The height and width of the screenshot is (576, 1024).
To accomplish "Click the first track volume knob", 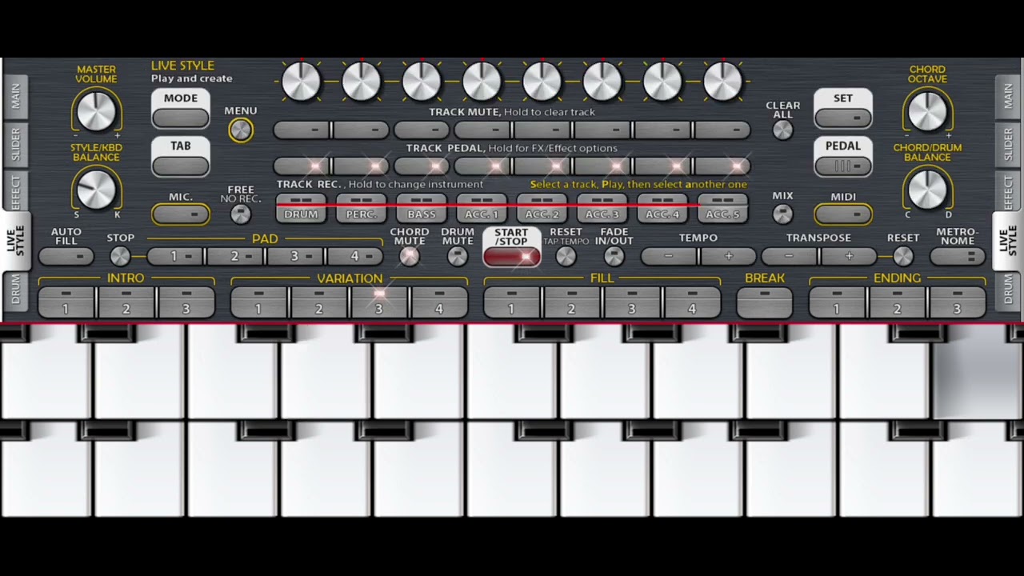I will coord(301,82).
